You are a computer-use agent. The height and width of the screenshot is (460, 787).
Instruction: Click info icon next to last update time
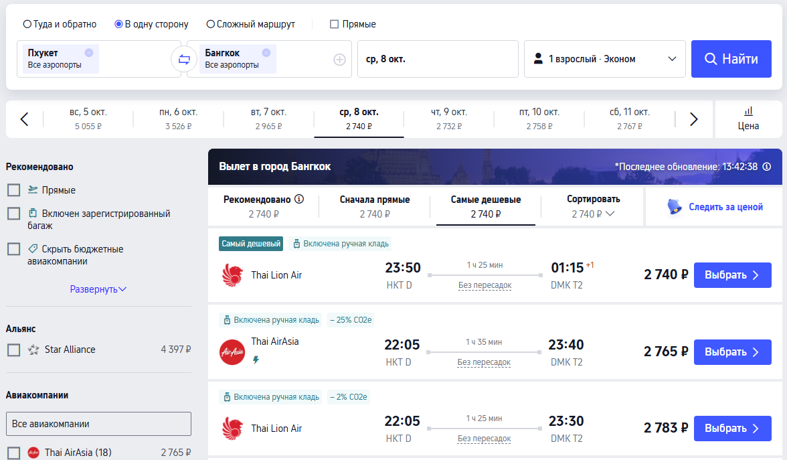click(767, 167)
